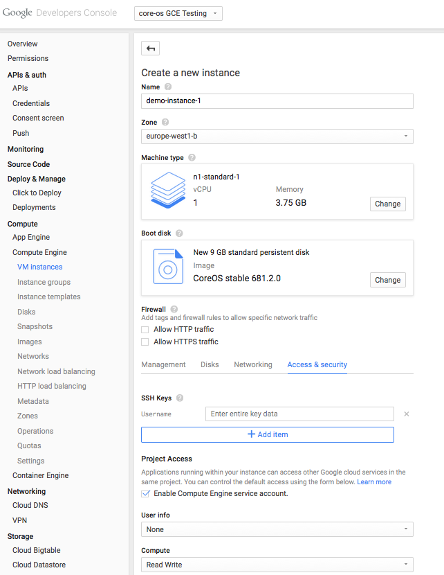This screenshot has width=444, height=575.
Task: Switch to the Networking tab
Action: point(253,364)
